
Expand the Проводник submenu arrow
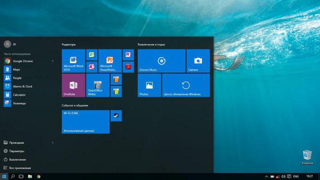click(53, 142)
